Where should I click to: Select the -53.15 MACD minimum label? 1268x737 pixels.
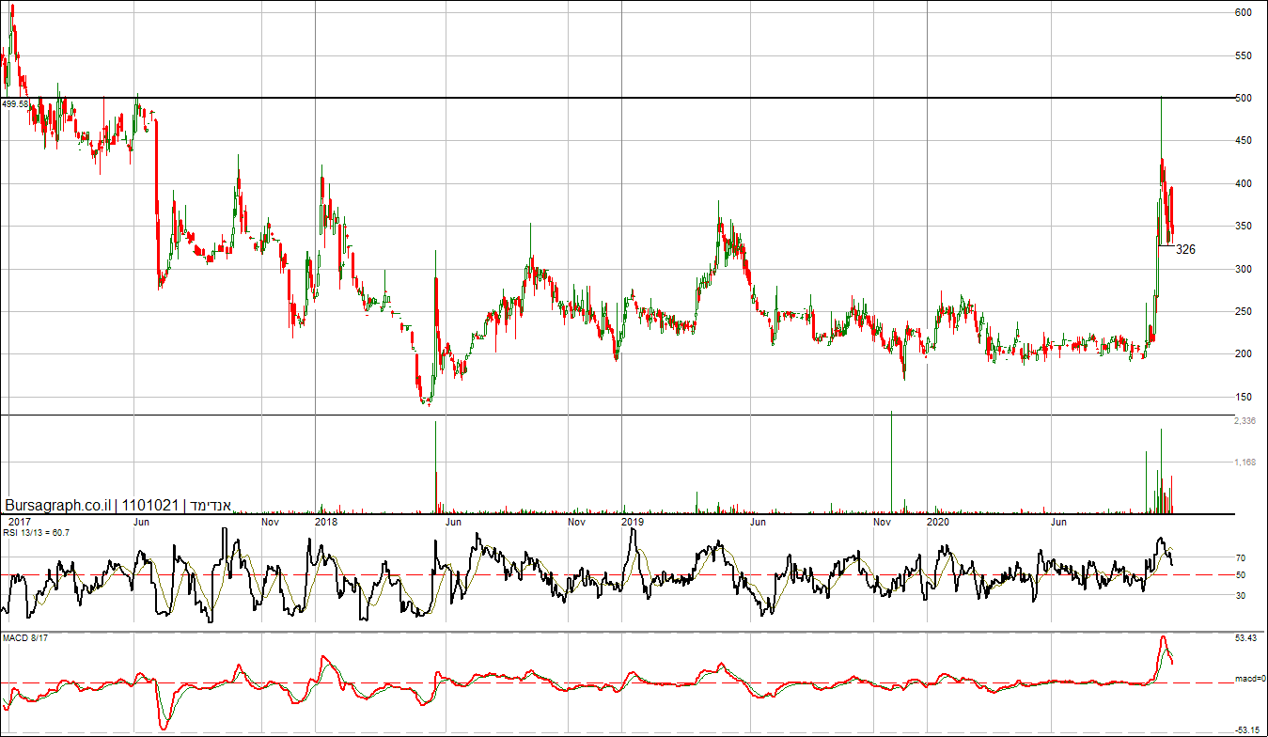point(1245,729)
